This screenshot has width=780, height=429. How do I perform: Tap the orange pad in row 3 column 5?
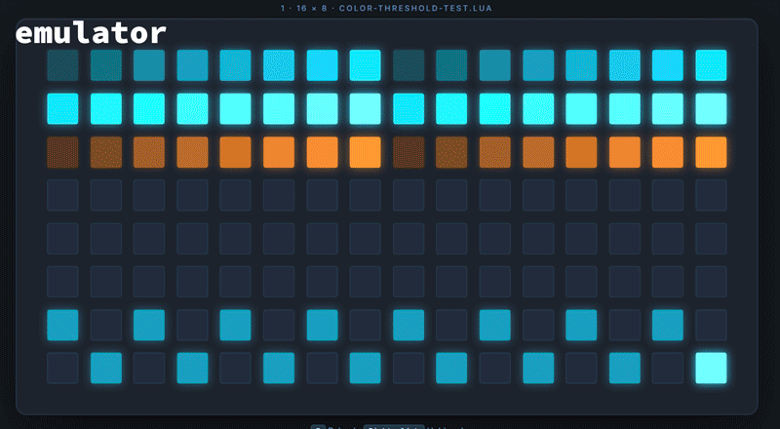click(x=235, y=152)
